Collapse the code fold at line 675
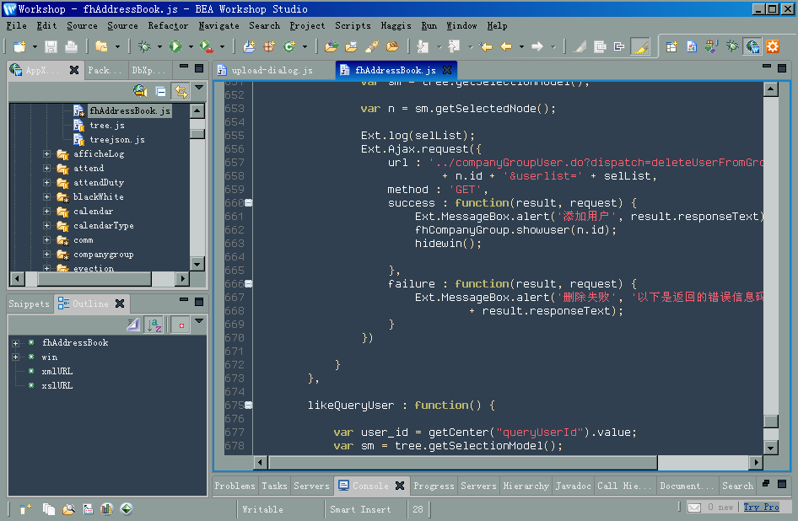Viewport: 798px width, 521px height. [249, 406]
